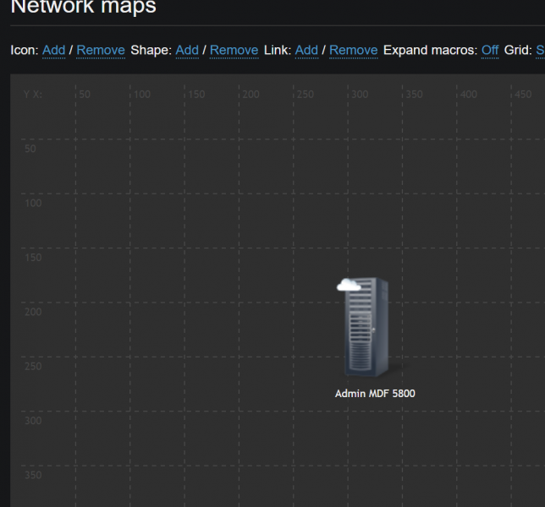Screen dimensions: 545x507
Task: Click the 450 marker on the X axis
Action: pyautogui.click(x=523, y=95)
